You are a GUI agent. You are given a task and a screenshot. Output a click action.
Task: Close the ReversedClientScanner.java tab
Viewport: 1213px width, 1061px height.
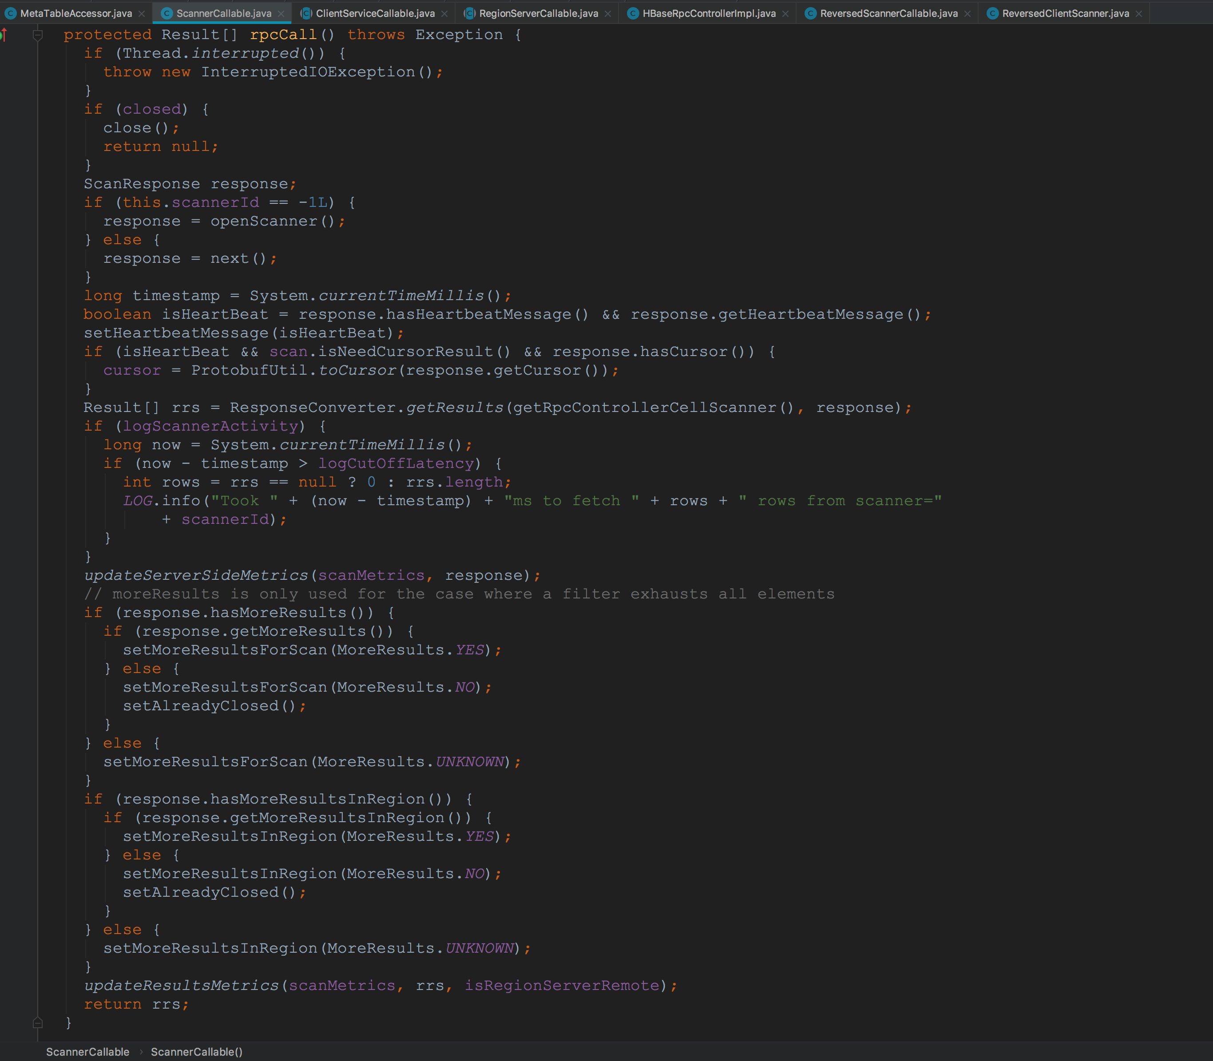tap(1138, 14)
